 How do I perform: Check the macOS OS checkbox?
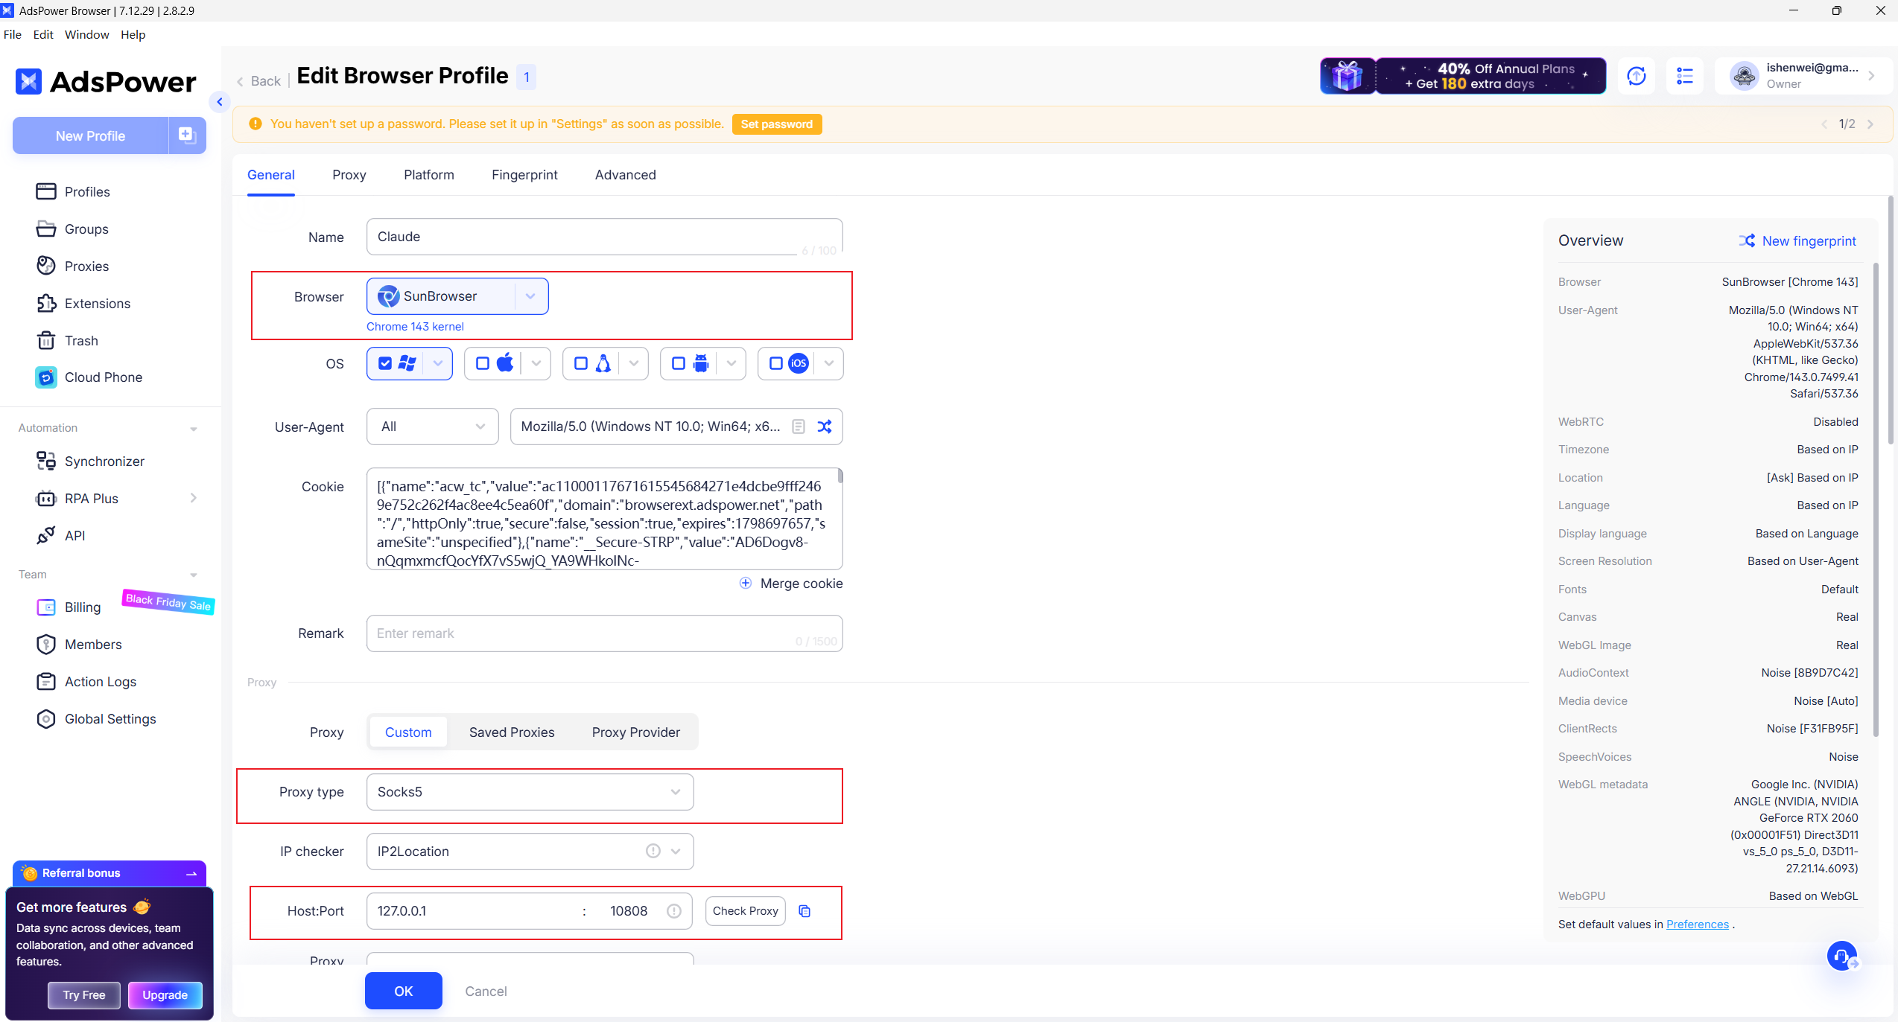coord(483,363)
